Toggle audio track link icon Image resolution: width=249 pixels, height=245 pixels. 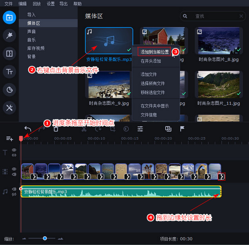(x=14, y=194)
